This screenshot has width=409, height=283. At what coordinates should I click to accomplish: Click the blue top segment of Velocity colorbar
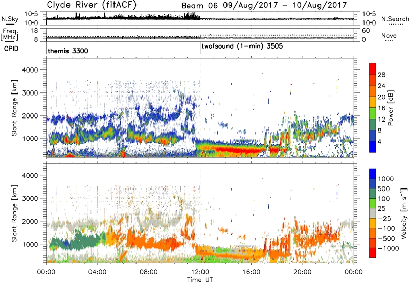[373, 174]
